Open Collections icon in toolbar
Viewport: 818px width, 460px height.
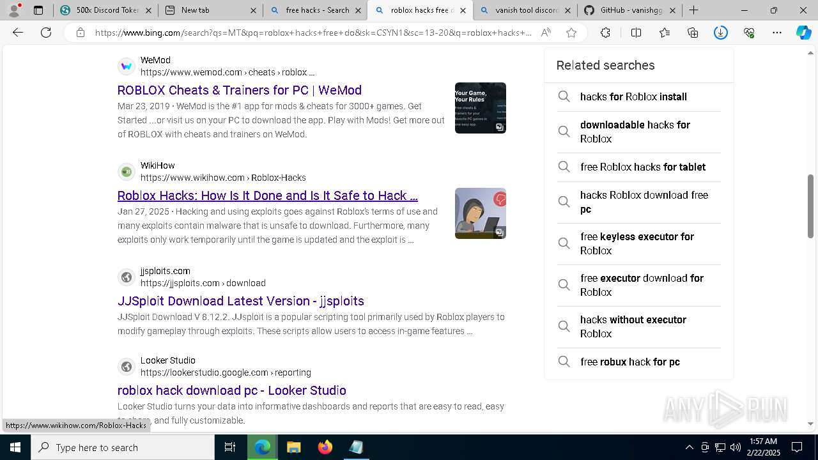click(x=693, y=33)
